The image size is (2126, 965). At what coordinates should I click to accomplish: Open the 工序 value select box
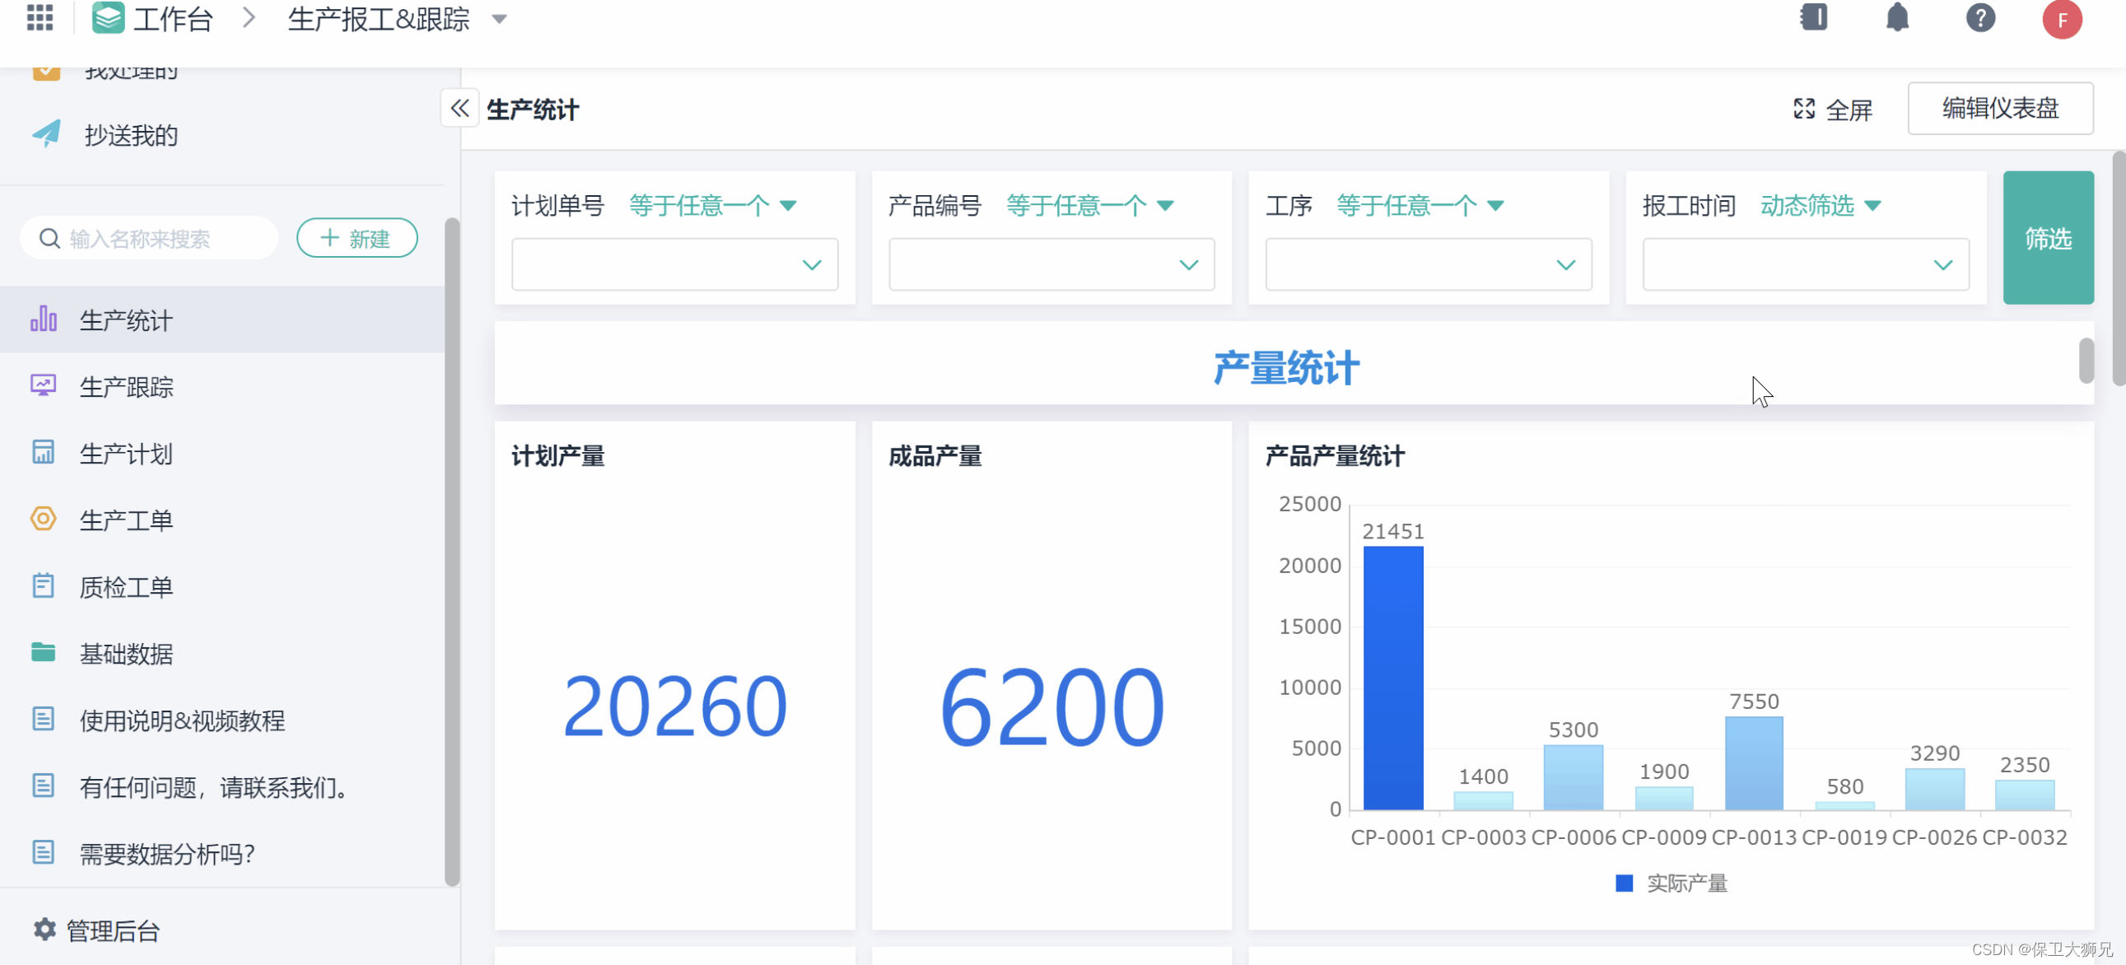(x=1428, y=264)
